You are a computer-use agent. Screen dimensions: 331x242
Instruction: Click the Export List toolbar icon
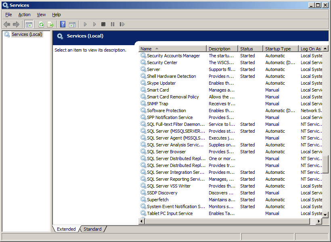coord(51,24)
